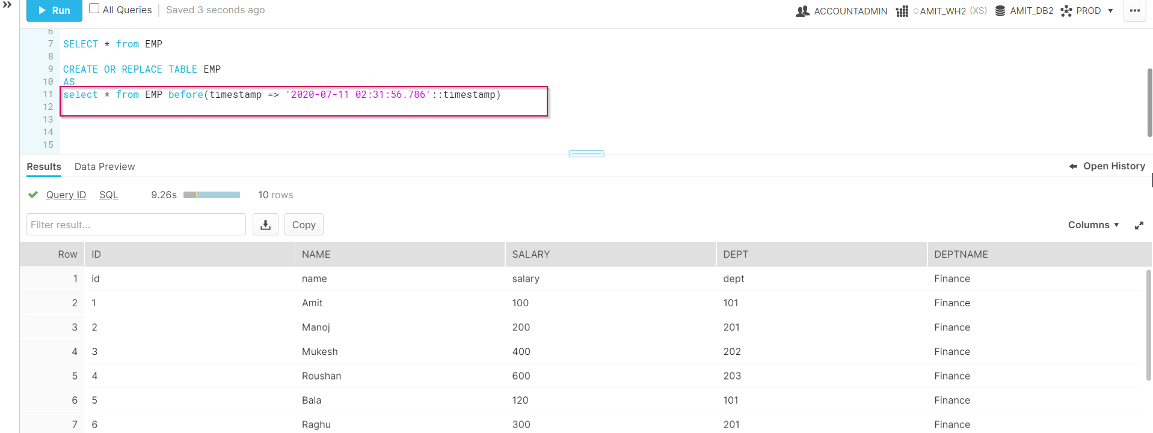Toggle the All Queries checkbox
This screenshot has height=433, width=1153.
coord(94,8)
